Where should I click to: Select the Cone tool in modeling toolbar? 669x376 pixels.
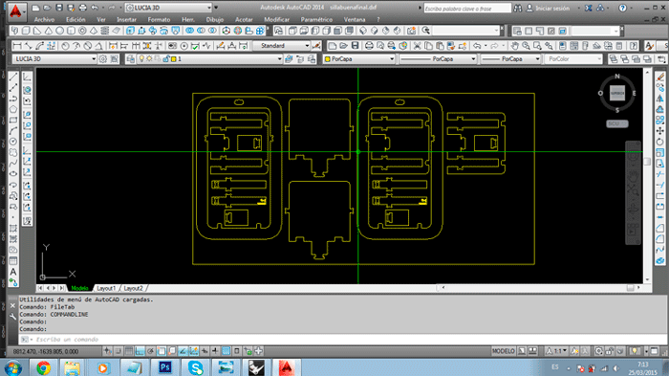tap(49, 31)
